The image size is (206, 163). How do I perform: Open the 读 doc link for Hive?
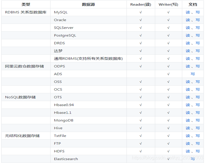188,128
